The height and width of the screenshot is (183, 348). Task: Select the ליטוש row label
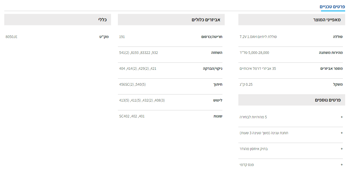(218, 100)
